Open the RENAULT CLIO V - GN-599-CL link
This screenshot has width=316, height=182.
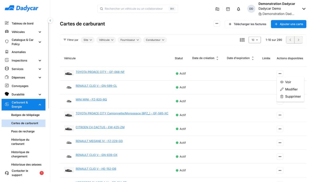coord(96,86)
